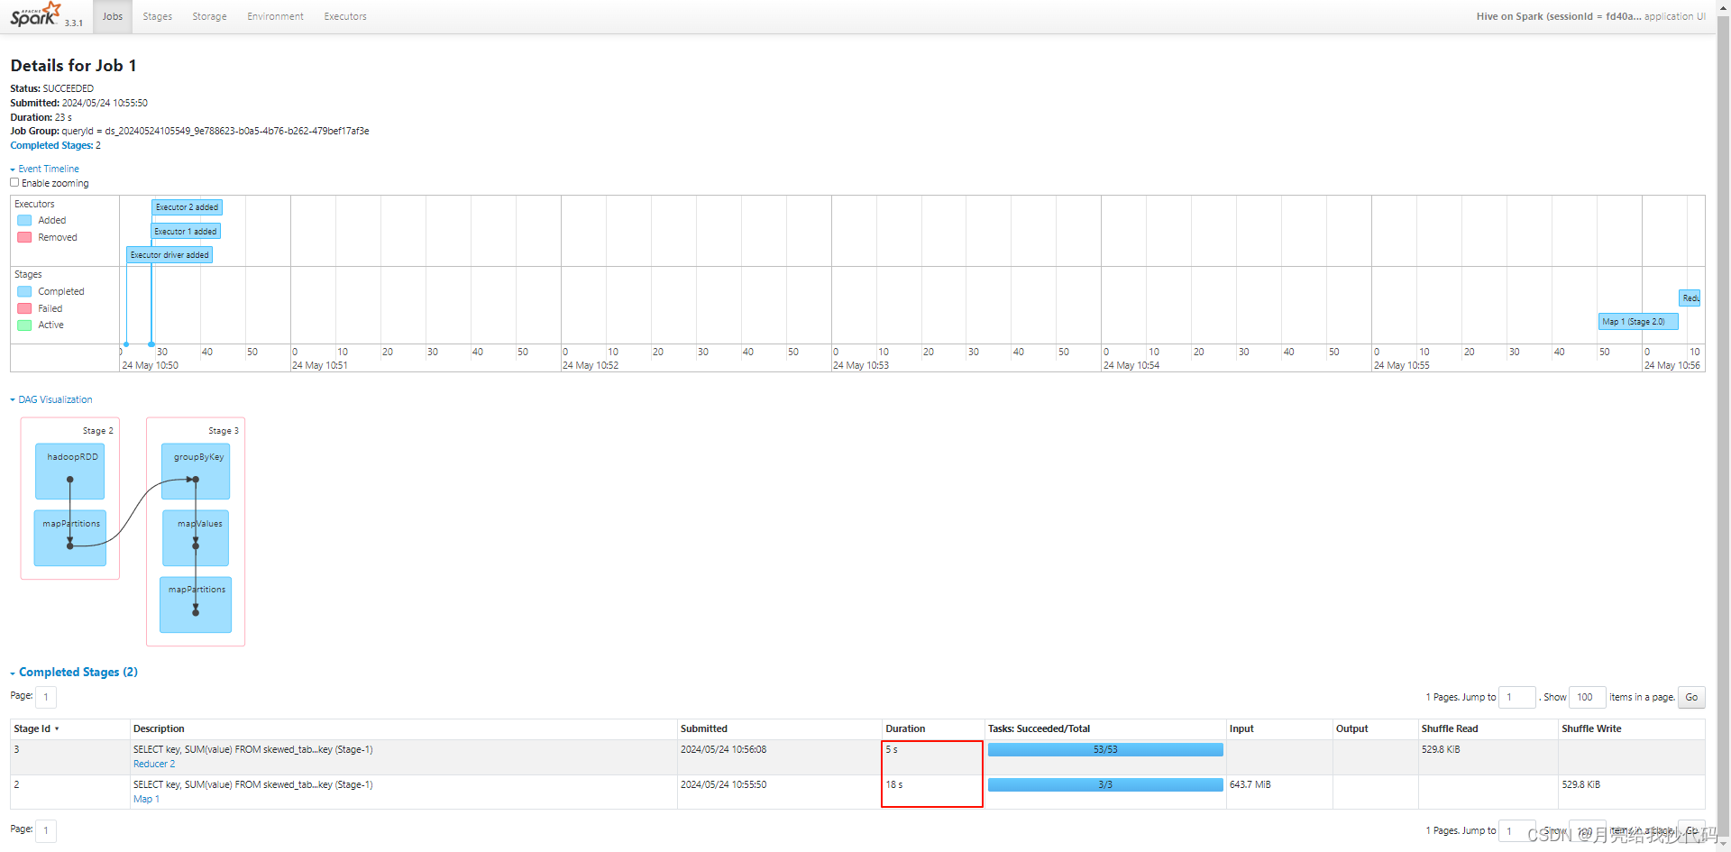
Task: Click the top Go button
Action: pyautogui.click(x=1691, y=697)
